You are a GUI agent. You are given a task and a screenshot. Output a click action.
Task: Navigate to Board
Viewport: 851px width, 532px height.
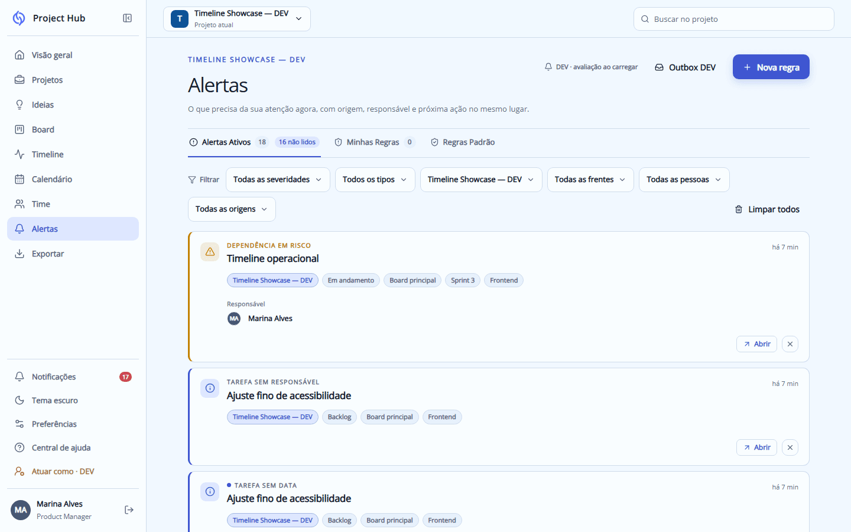pyautogui.click(x=73, y=129)
